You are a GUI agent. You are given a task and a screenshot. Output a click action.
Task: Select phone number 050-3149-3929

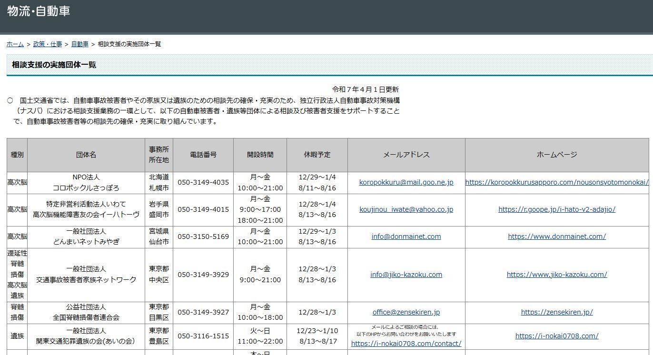tap(203, 275)
